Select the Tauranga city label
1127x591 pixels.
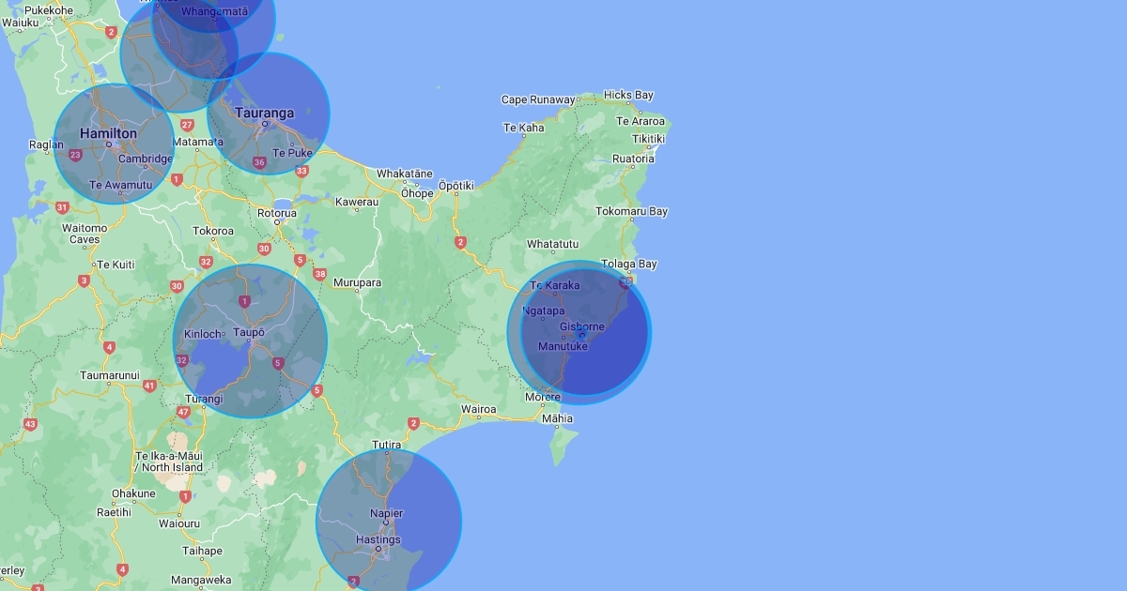264,113
